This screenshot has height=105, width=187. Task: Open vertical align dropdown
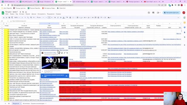point(82,17)
